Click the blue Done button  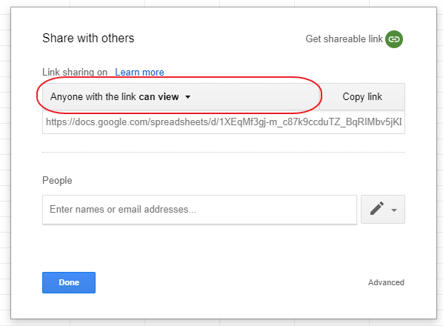point(69,282)
